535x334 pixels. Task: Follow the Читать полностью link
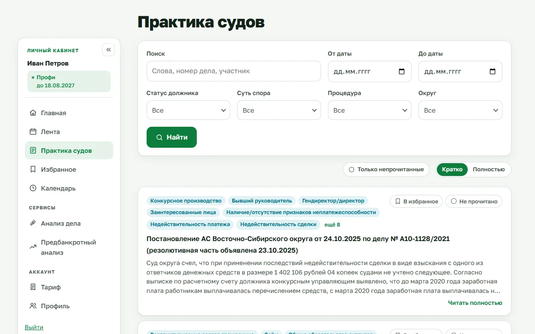click(x=475, y=303)
